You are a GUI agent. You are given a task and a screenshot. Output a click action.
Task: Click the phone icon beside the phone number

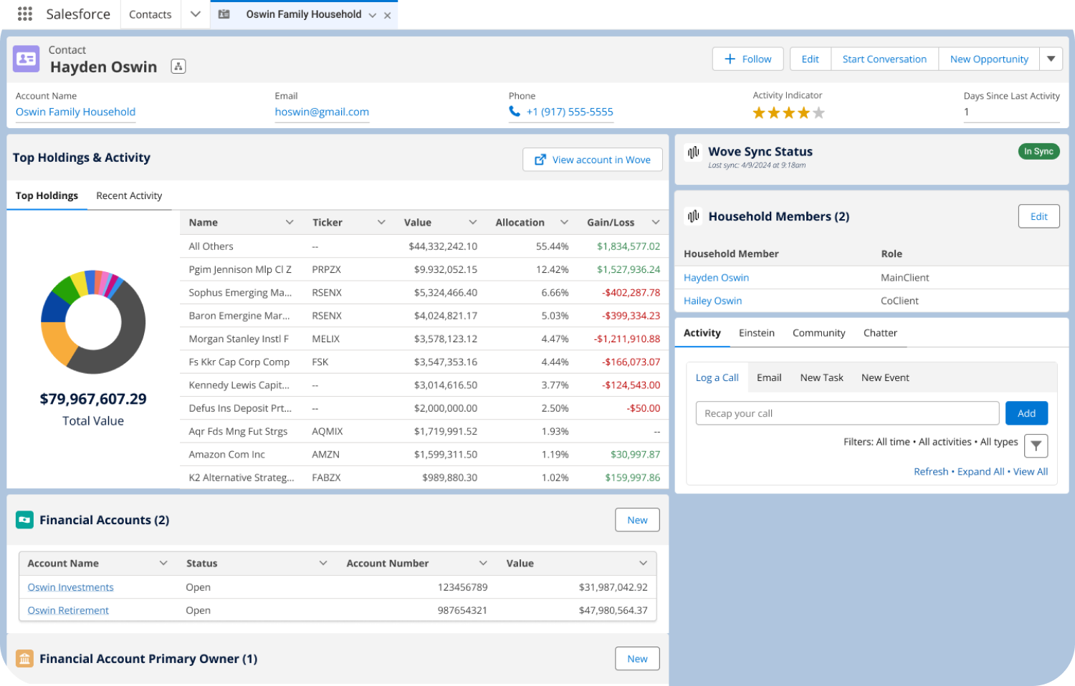[x=515, y=111]
